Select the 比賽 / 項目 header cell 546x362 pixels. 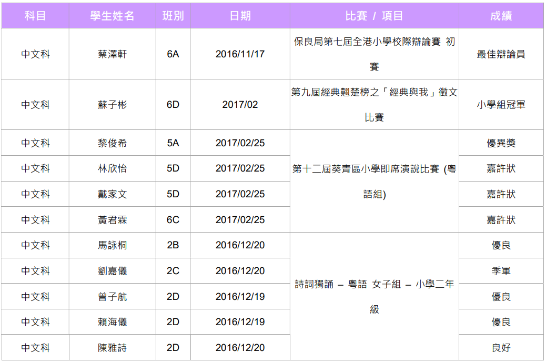click(374, 16)
